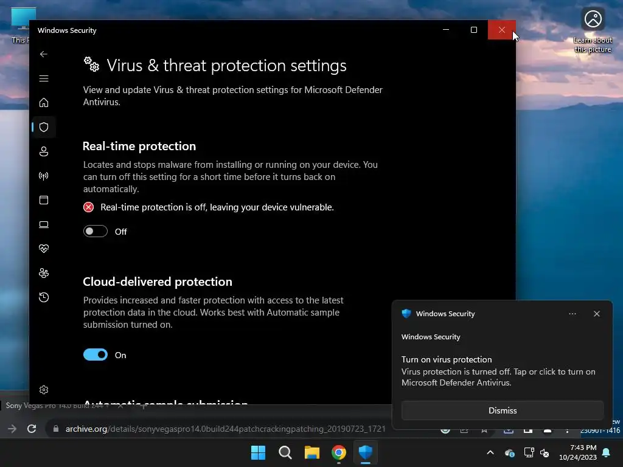Click the Turn on virus protection notification text
The image size is (623, 467).
pyautogui.click(x=447, y=359)
